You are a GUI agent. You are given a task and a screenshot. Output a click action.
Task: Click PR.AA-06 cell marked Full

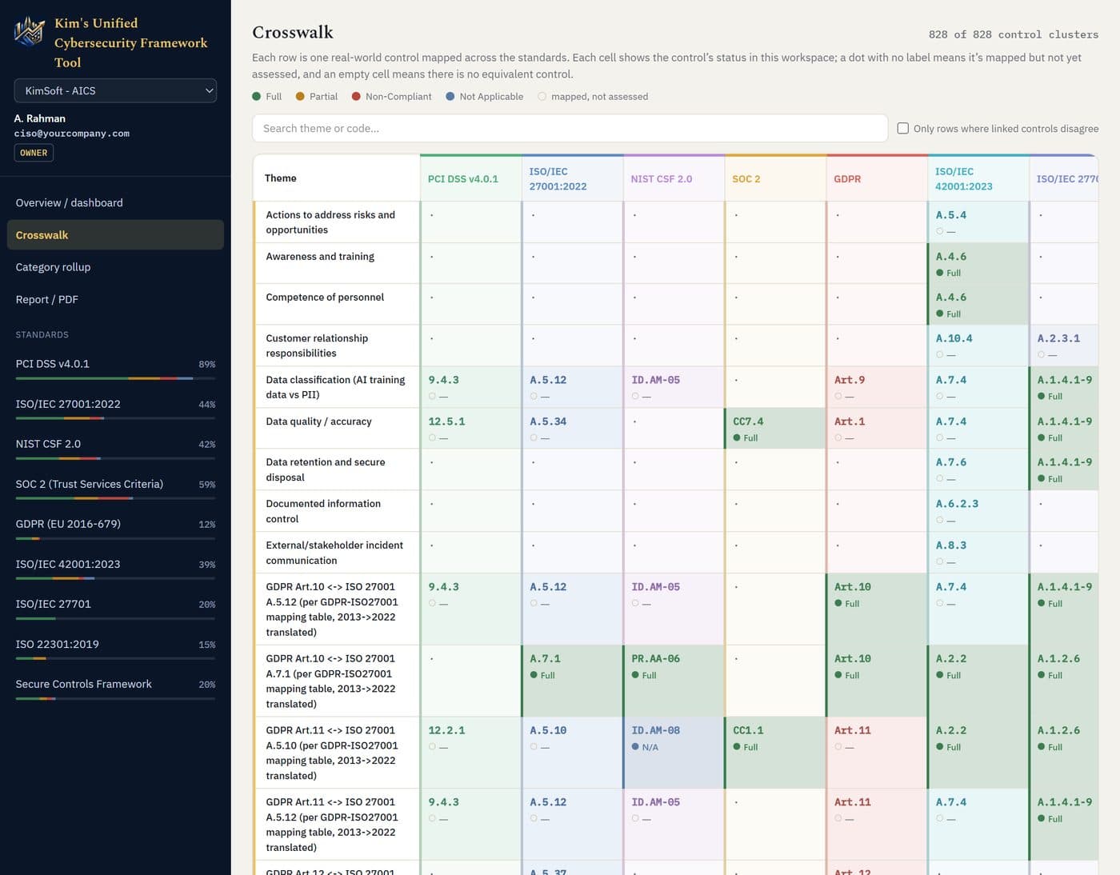(x=674, y=681)
